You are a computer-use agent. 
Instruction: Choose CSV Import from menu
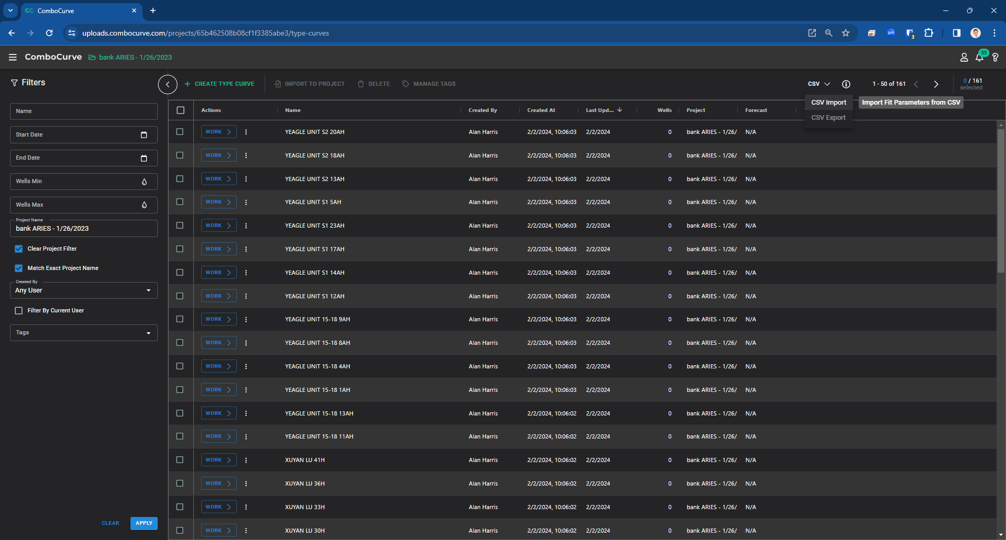[x=828, y=103]
